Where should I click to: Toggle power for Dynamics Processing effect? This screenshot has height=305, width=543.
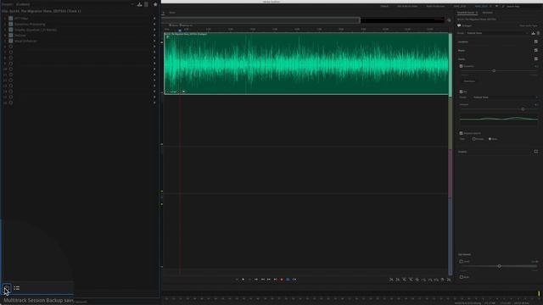click(x=11, y=24)
